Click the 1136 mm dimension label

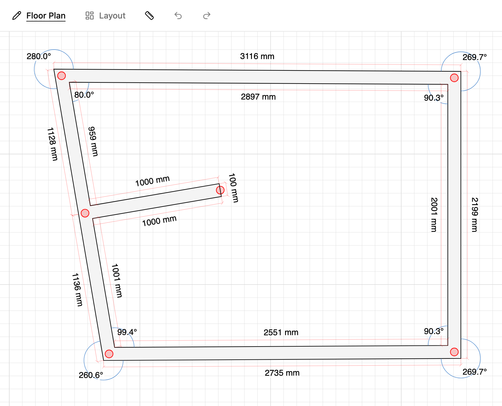[77, 290]
